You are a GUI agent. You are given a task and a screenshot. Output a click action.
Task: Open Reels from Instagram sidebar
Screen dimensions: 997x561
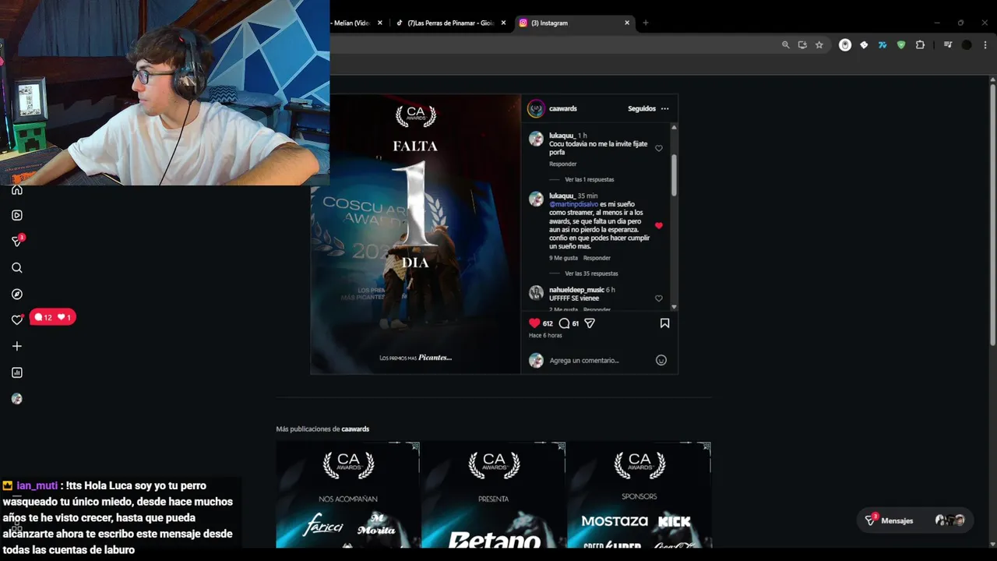17,215
